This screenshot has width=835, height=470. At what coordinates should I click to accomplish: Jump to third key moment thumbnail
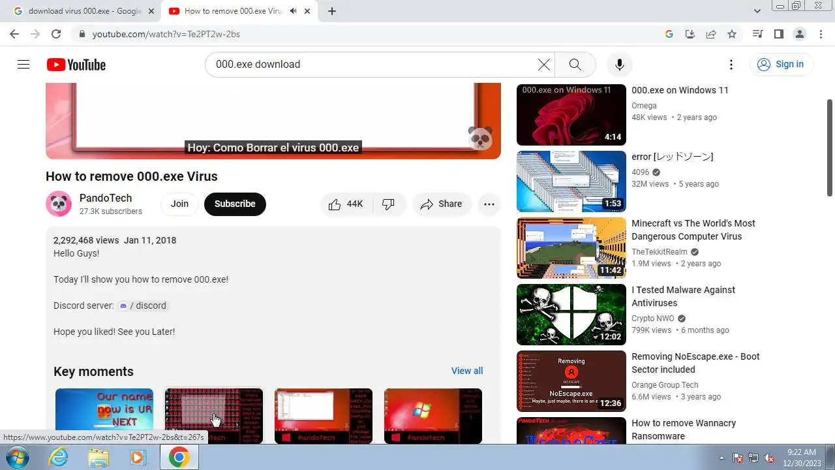[x=323, y=416]
